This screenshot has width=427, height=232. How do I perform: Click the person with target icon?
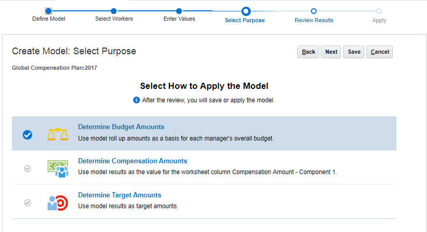point(58,202)
